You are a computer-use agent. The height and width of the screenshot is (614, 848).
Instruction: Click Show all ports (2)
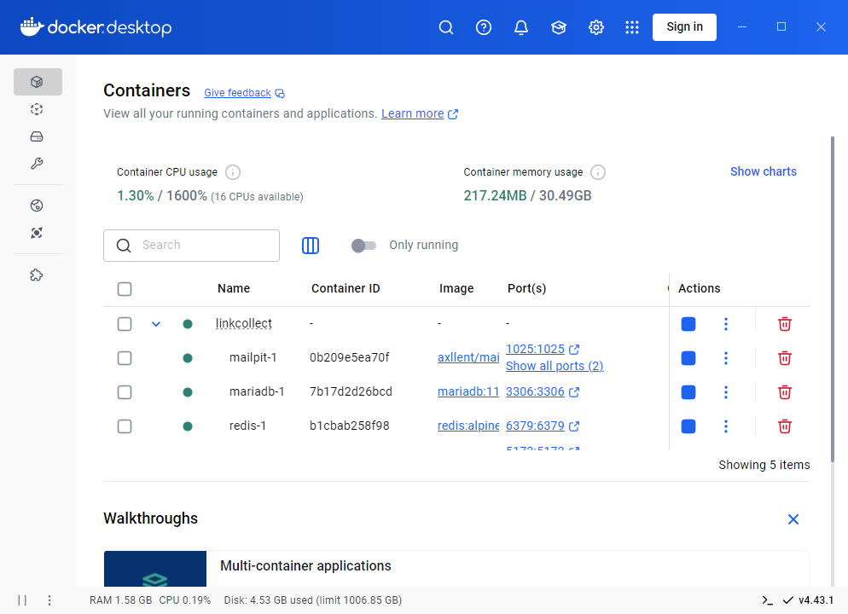555,366
